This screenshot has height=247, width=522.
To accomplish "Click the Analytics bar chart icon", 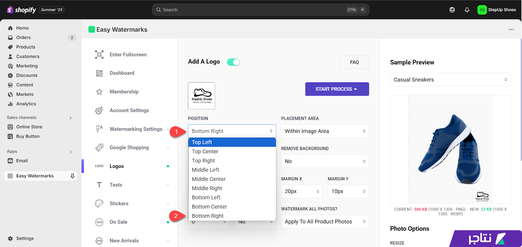I will pos(10,104).
